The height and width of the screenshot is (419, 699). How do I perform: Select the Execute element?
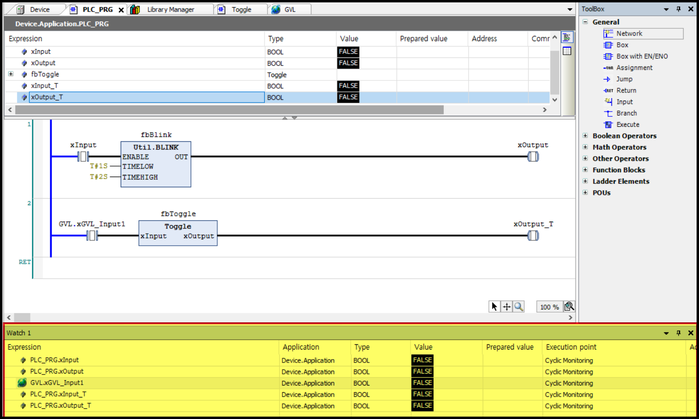coord(621,125)
